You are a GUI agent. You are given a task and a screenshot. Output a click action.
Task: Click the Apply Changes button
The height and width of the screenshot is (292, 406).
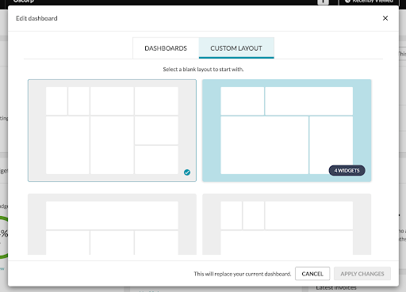[x=362, y=274]
